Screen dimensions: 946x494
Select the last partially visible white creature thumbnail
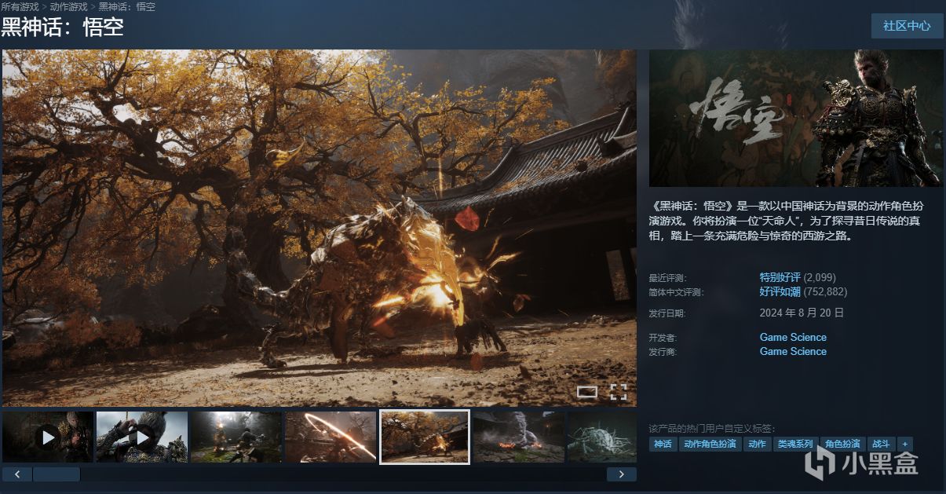click(x=602, y=437)
